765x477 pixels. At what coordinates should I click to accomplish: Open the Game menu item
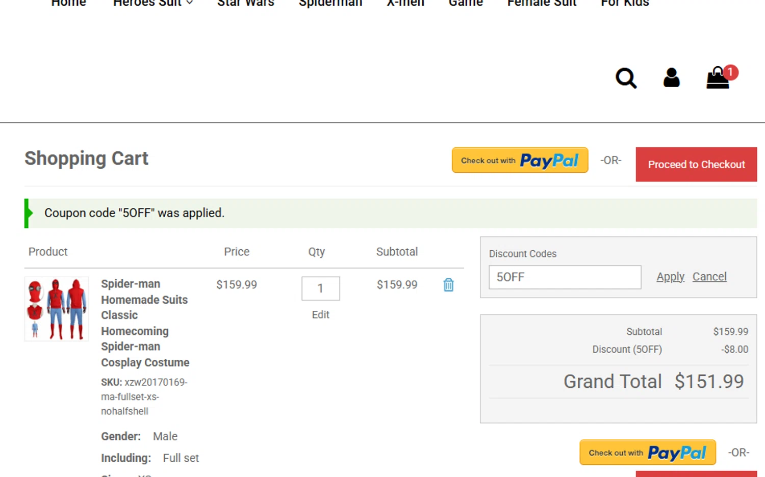pyautogui.click(x=466, y=3)
